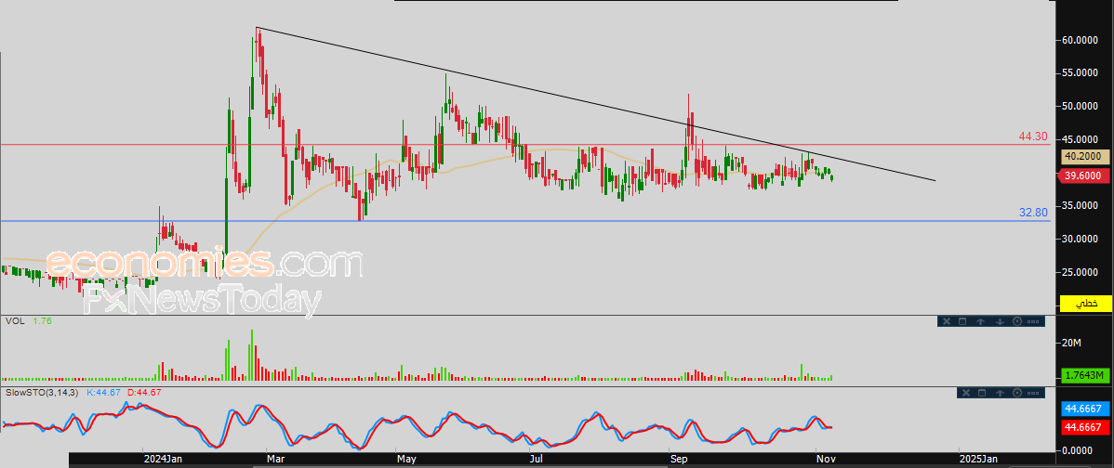
Task: Maximize the SlowSTO indicator panel
Action: tap(982, 394)
